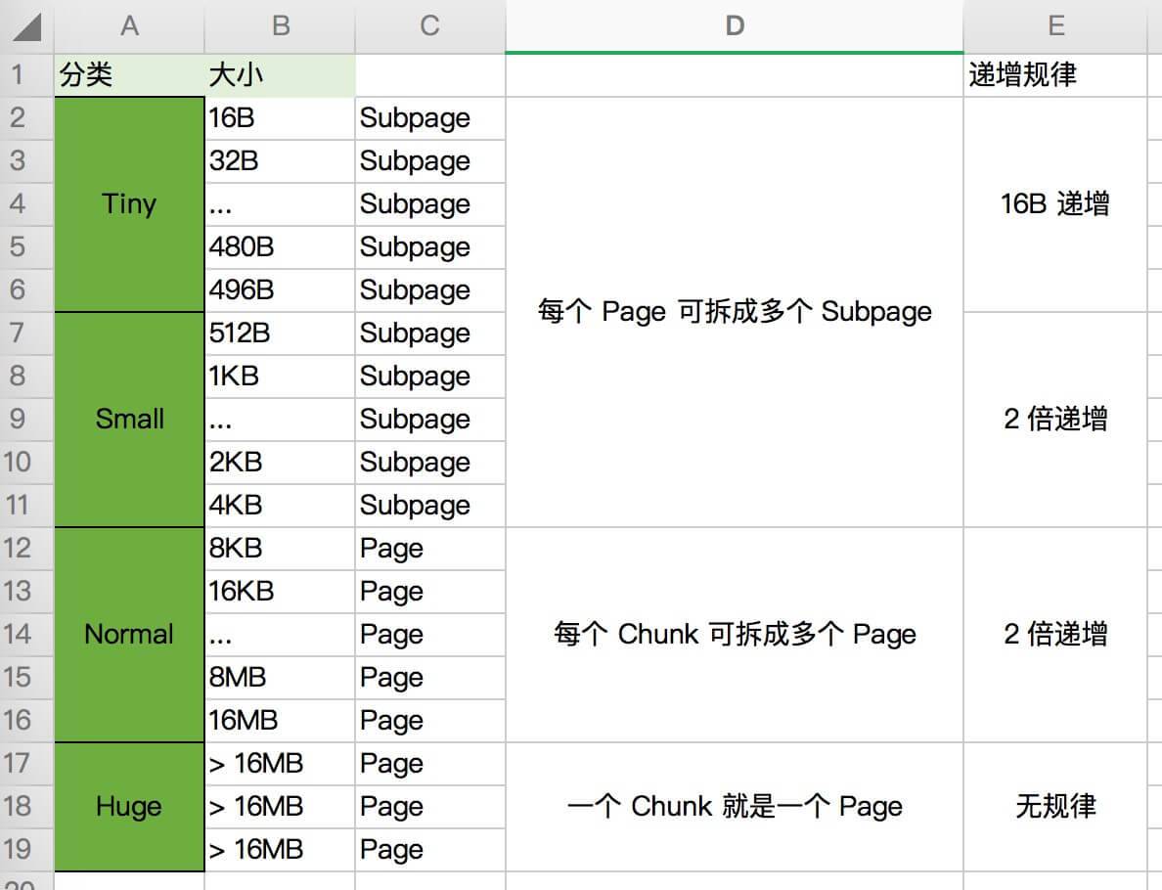The height and width of the screenshot is (890, 1162).
Task: Click row number 19 header
Action: pyautogui.click(x=18, y=850)
